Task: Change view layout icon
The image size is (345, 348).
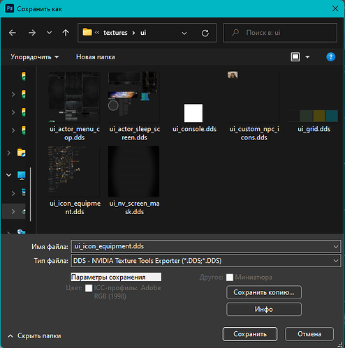Action: 295,57
